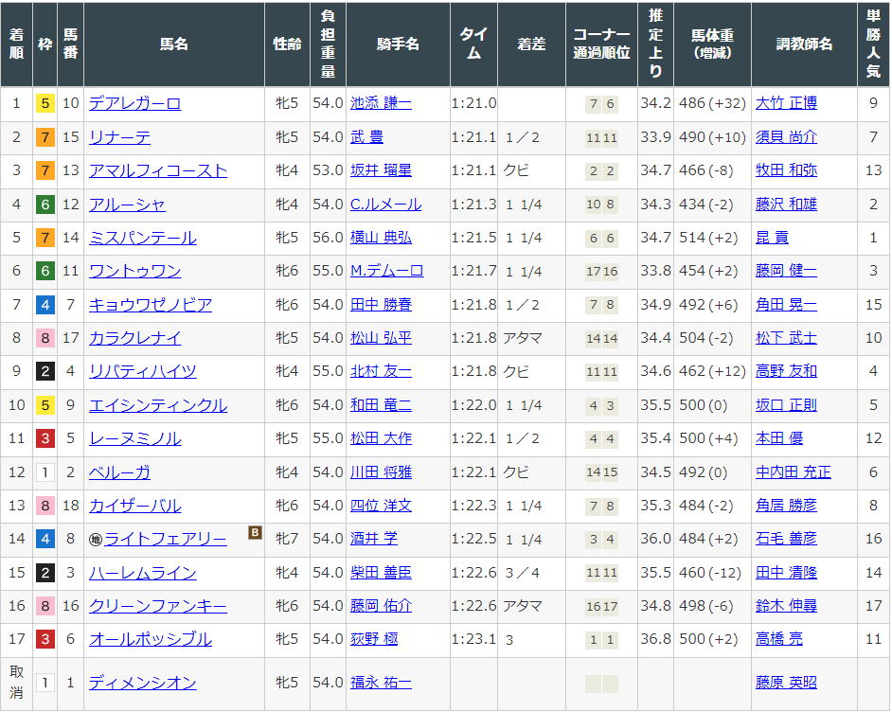
Task: Click green frame 6 badge in アルーシャ row
Action: (45, 205)
